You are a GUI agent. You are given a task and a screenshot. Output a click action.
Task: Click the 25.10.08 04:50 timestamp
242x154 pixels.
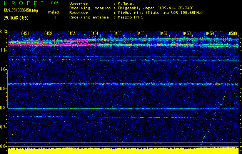point(16,18)
